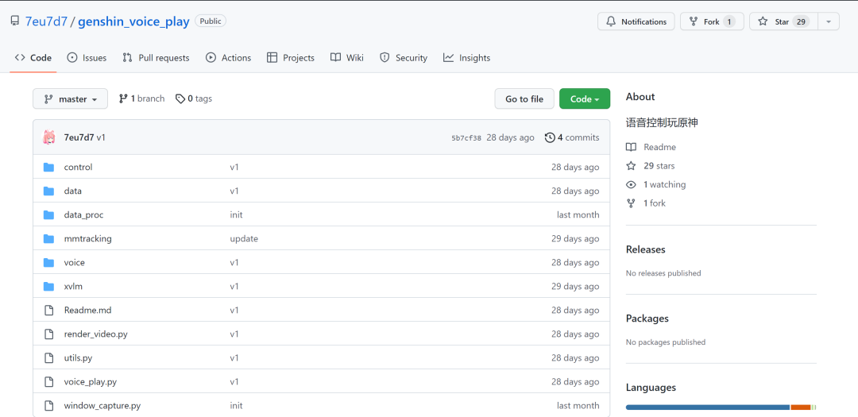858x417 pixels.
Task: Open the Projects tab
Action: tap(291, 57)
